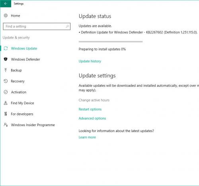Click the 'Available updates will be downloaded' description
Screen dimensions: 199x186
(139, 88)
